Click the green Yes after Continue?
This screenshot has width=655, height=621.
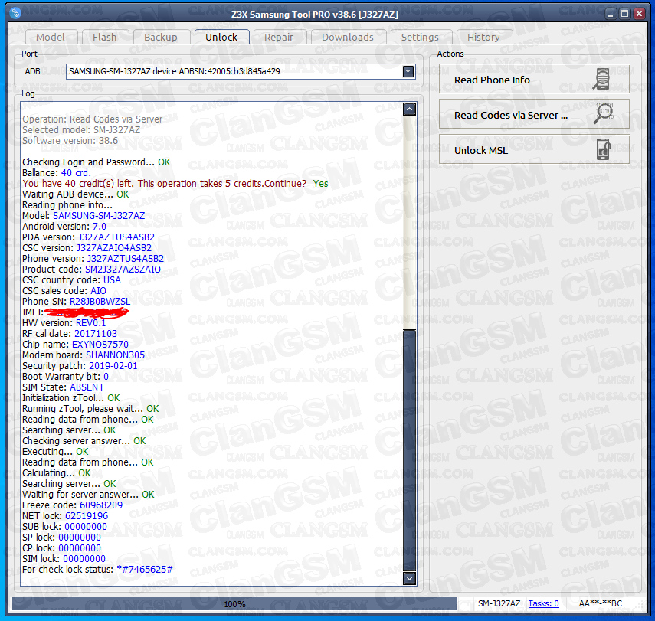[320, 184]
